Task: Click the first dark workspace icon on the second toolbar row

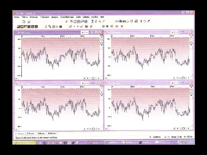Action: [18, 27]
